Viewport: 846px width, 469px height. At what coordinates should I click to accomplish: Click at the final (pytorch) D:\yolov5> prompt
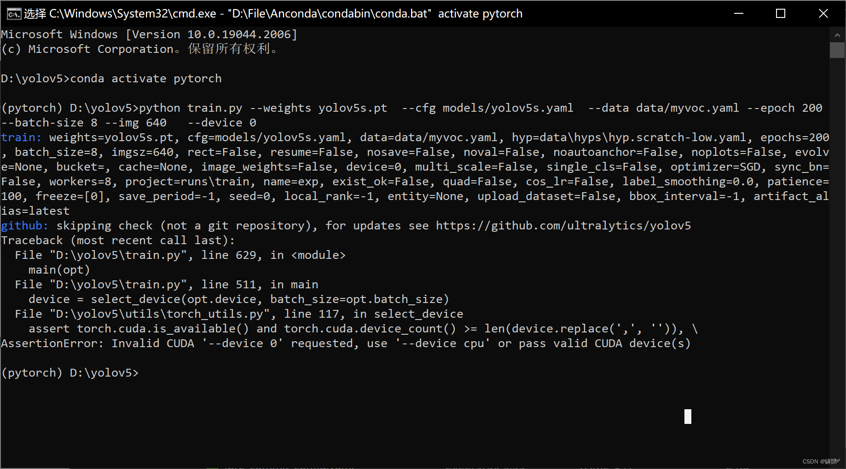tap(70, 373)
